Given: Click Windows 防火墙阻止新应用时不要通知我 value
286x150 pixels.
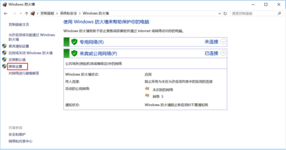Looking at the screenshot, I should 176,105.
